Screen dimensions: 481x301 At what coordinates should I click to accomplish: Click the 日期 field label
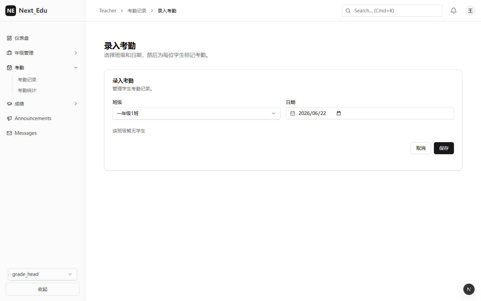[291, 102]
